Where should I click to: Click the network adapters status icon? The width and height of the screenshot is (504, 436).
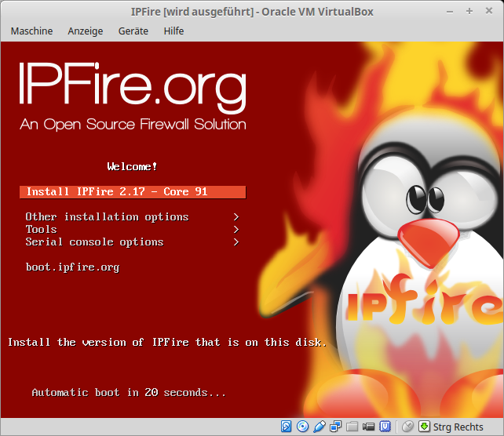coord(335,427)
